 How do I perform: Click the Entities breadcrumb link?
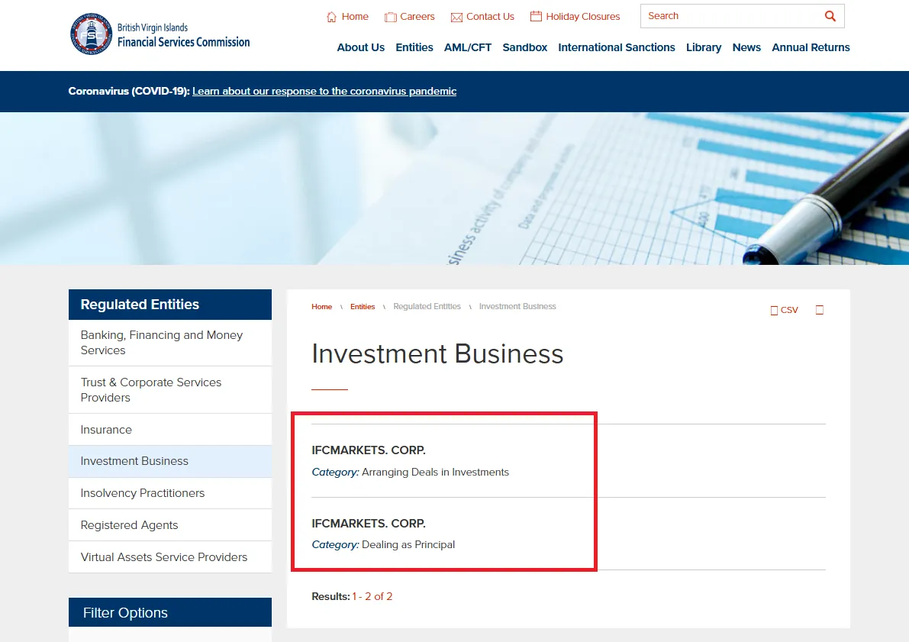(x=363, y=307)
